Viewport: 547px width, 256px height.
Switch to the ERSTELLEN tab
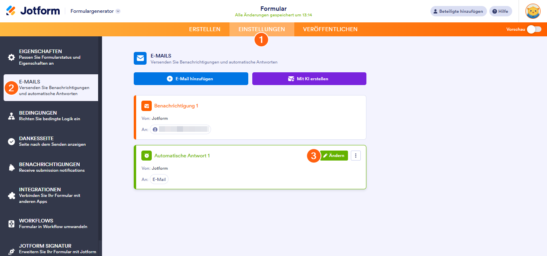[205, 29]
